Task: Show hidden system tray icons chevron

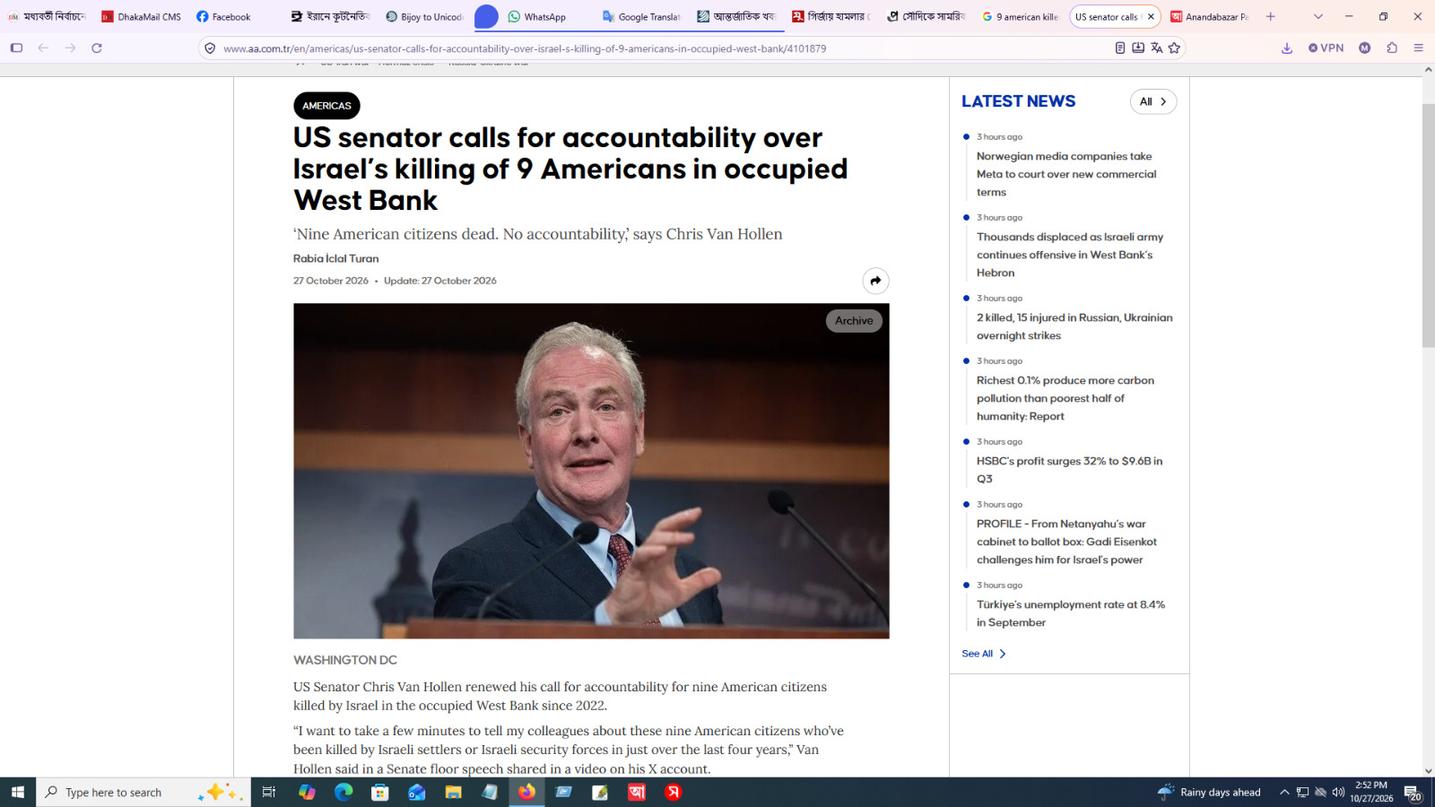Action: 1284,792
